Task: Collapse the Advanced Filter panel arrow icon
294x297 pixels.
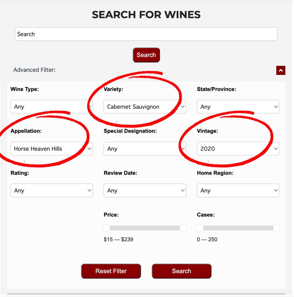Action: pyautogui.click(x=280, y=70)
